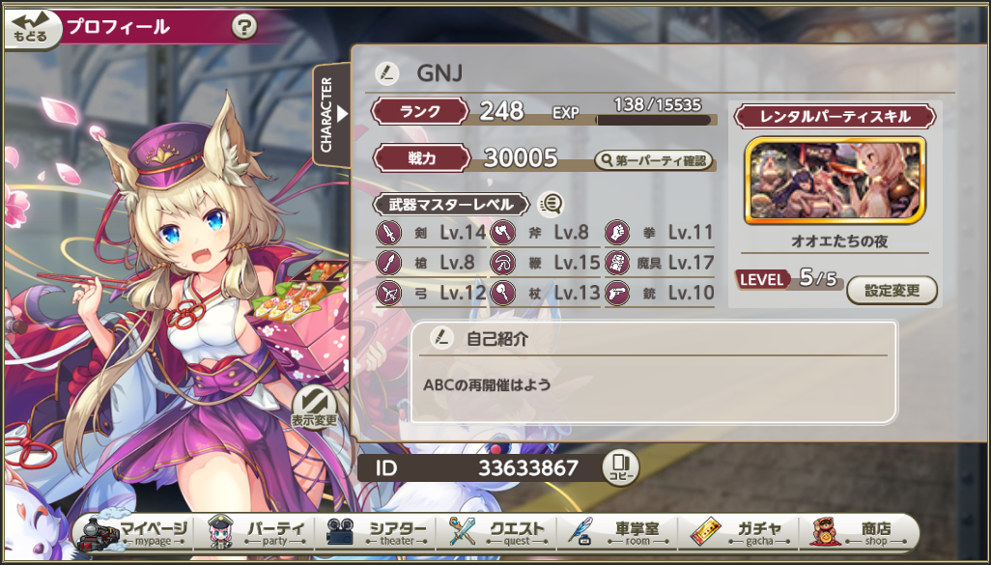This screenshot has width=991, height=565.
Task: Toggle character display with 表示変更 button
Action: click(x=314, y=408)
